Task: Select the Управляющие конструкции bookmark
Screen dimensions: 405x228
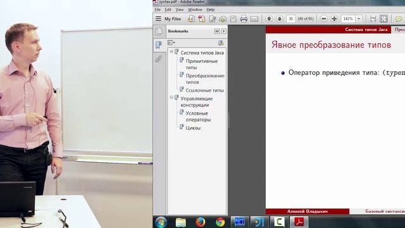Action: 197,102
